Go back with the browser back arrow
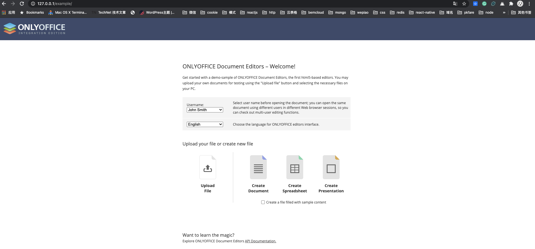Viewport: 535px width, 249px height. click(x=4, y=4)
